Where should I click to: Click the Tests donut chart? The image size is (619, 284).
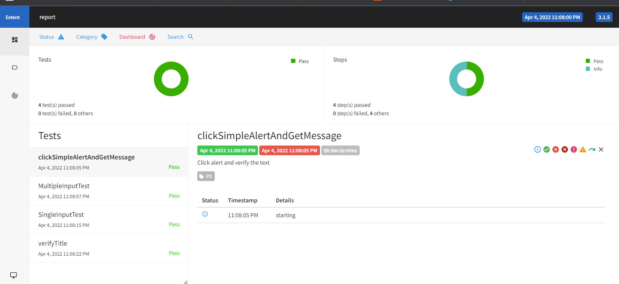(x=171, y=79)
